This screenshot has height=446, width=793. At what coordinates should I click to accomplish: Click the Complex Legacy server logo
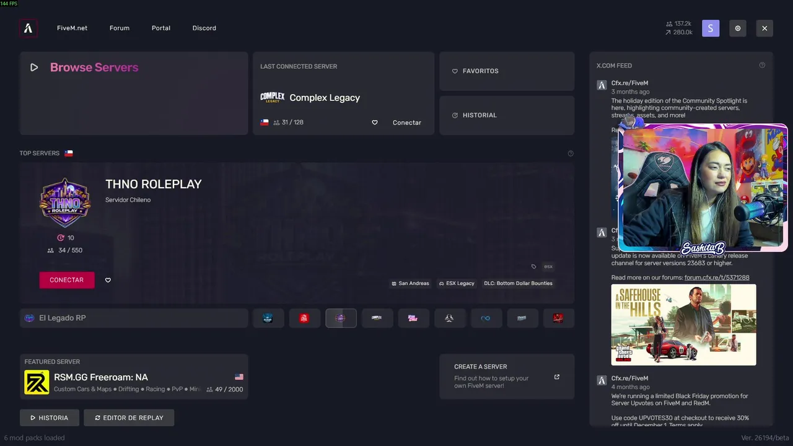tap(272, 97)
